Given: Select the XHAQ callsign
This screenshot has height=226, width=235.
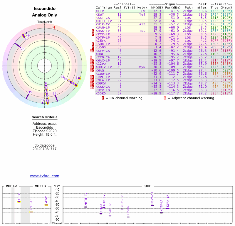Looking at the screenshot, I should 100,70.
